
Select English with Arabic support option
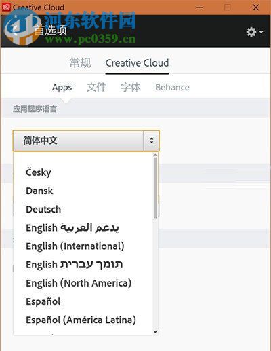(x=72, y=228)
